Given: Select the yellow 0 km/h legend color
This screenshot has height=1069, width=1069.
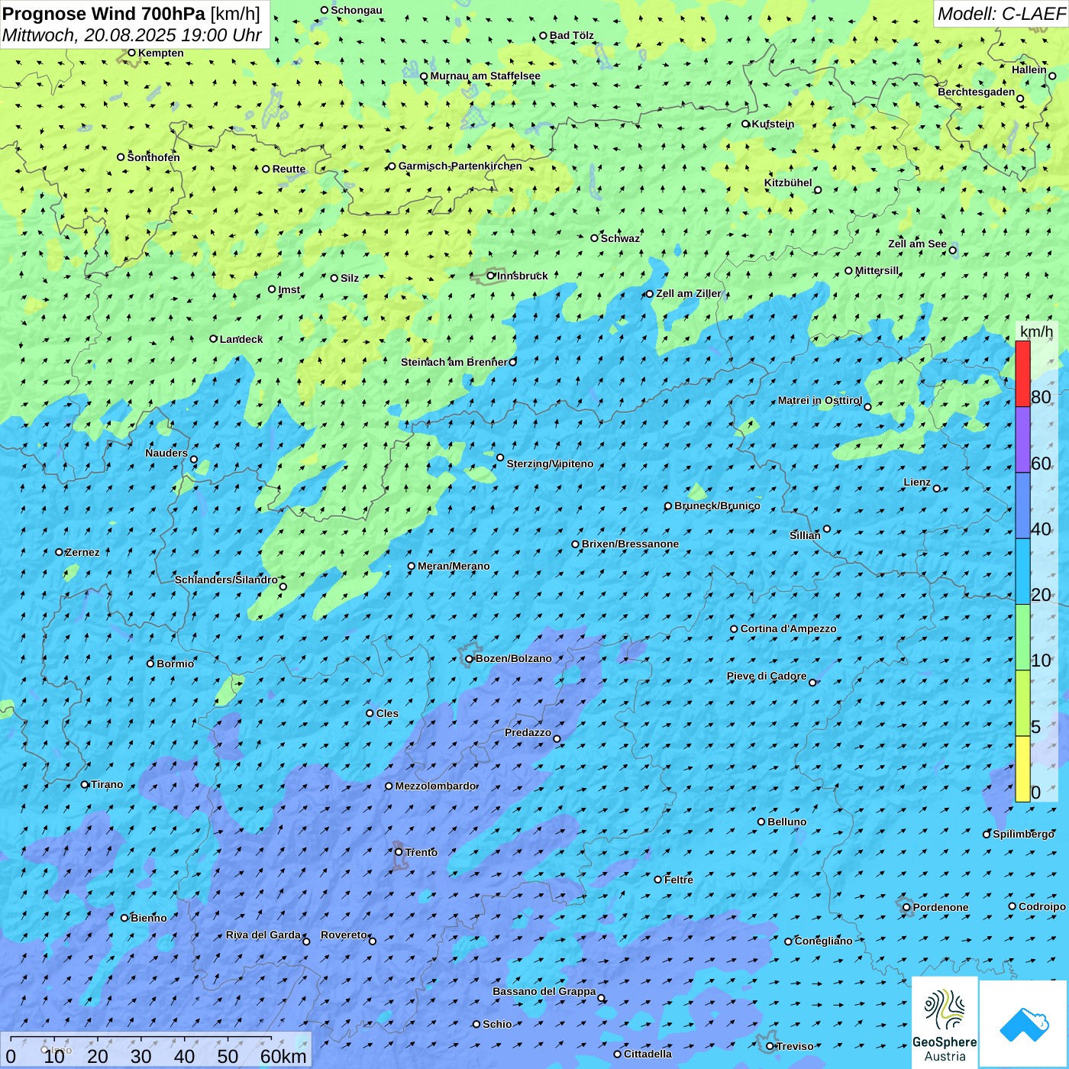Looking at the screenshot, I should (1022, 769).
